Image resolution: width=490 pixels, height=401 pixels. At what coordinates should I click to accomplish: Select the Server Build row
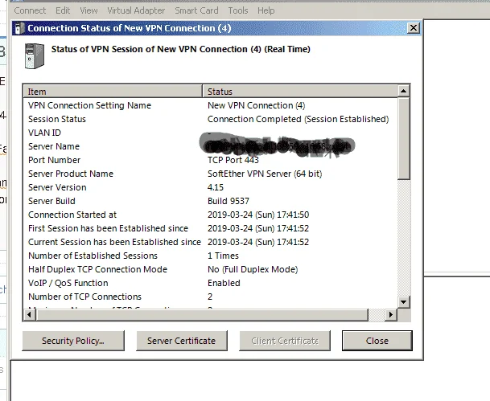210,201
